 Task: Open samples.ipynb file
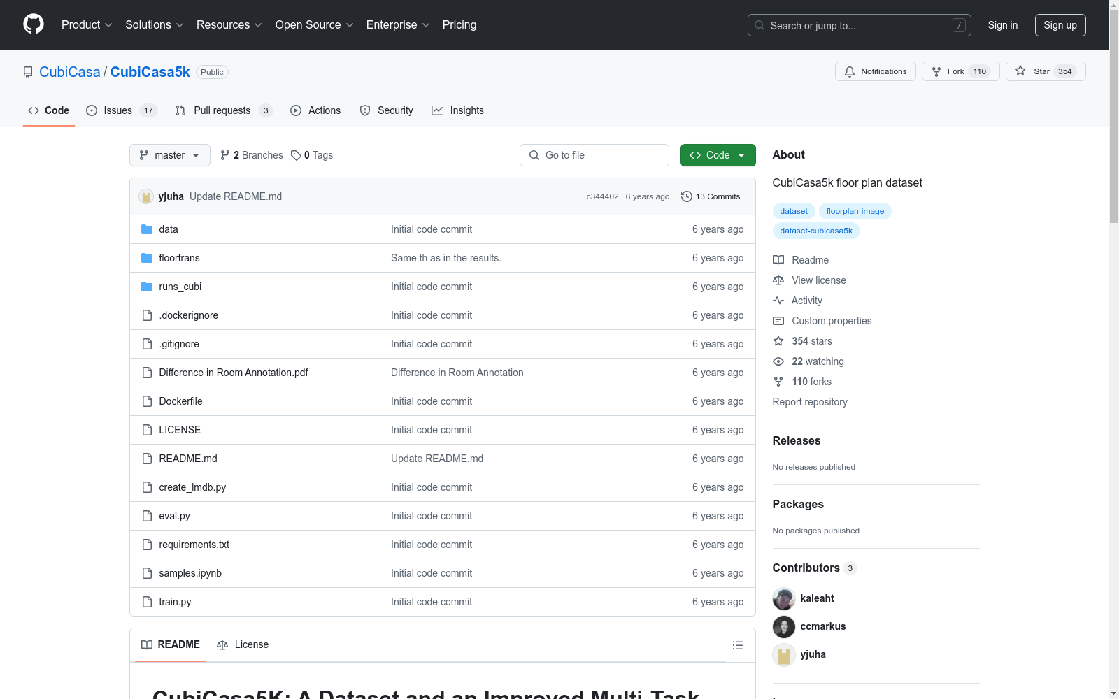[x=190, y=573]
